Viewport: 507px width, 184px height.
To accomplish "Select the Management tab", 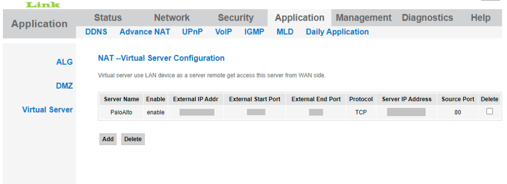I will [x=364, y=17].
